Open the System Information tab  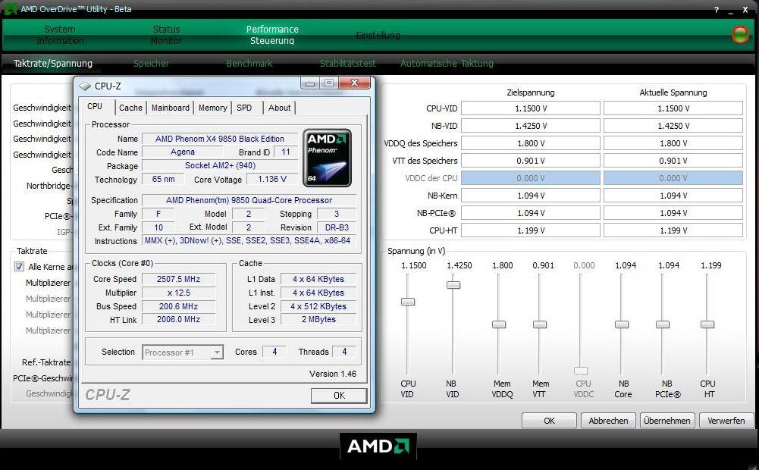tap(60, 35)
